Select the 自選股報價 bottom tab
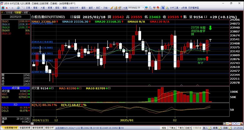The width and height of the screenshot is (244, 130). pos(25,128)
